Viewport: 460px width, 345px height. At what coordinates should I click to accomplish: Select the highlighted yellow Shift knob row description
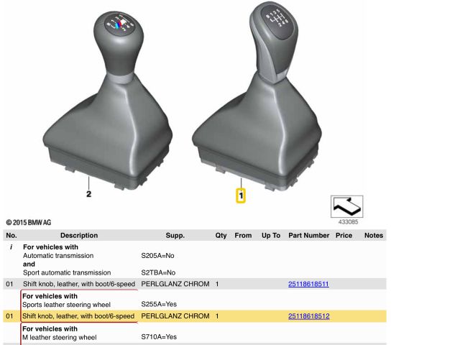(78, 316)
